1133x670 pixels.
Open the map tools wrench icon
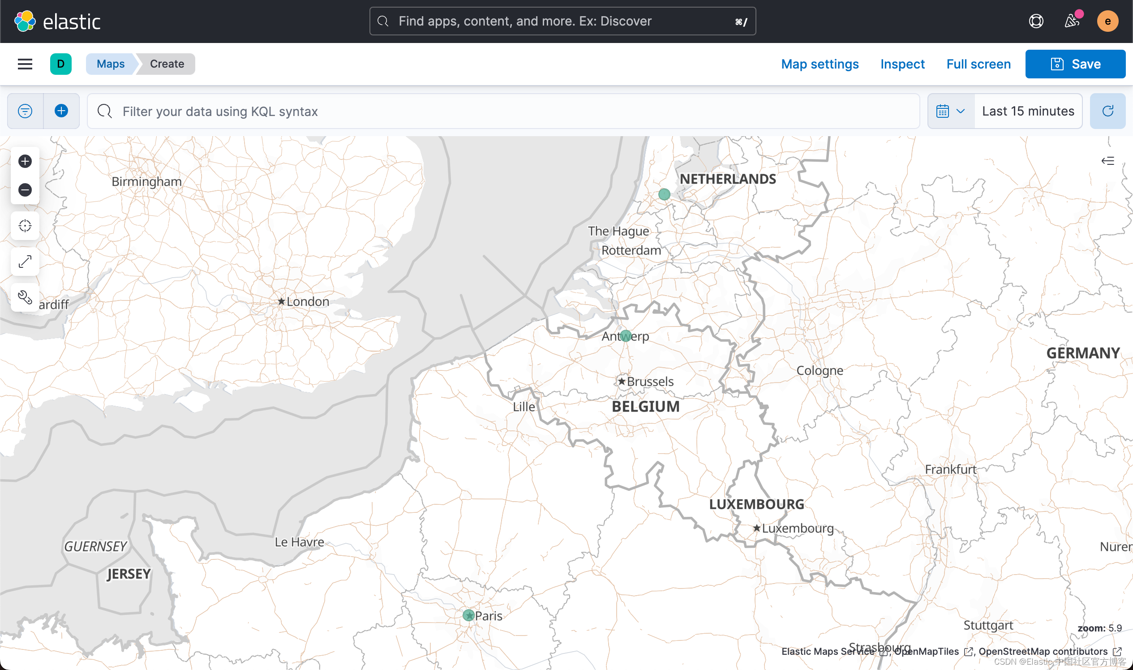coord(25,297)
